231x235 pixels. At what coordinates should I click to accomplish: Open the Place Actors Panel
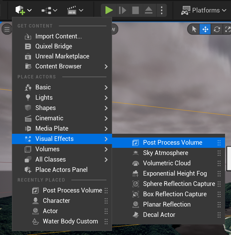(x=62, y=170)
